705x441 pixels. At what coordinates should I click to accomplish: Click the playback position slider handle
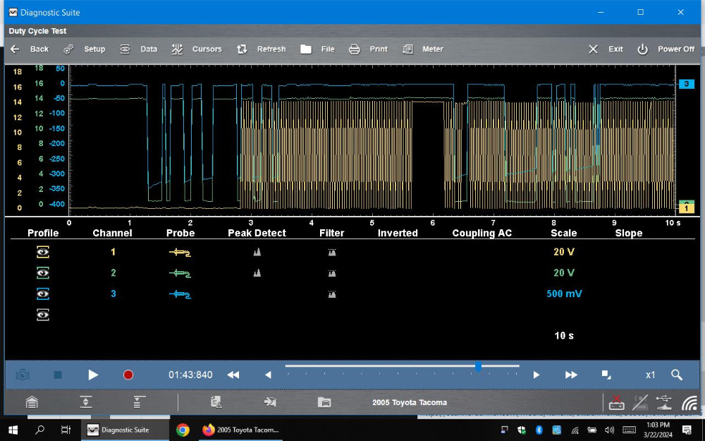point(479,367)
